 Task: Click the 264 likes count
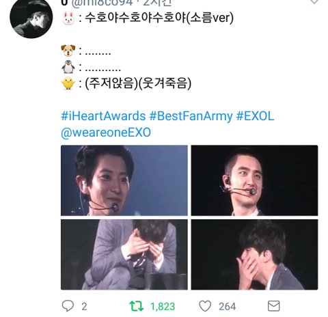pos(228,307)
